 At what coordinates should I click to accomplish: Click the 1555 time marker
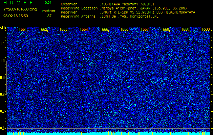pyautogui.click(x=104, y=29)
